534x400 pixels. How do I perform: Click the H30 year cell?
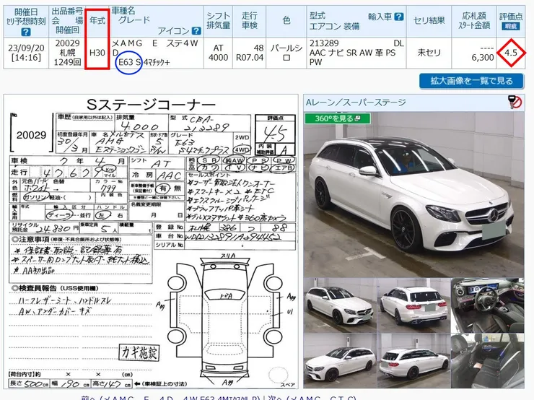click(97, 53)
